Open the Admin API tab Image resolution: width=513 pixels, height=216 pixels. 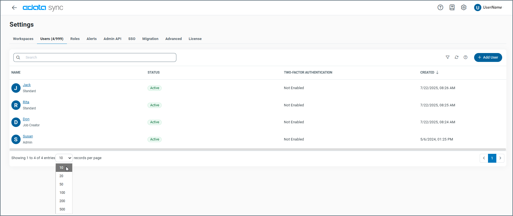(x=112, y=39)
